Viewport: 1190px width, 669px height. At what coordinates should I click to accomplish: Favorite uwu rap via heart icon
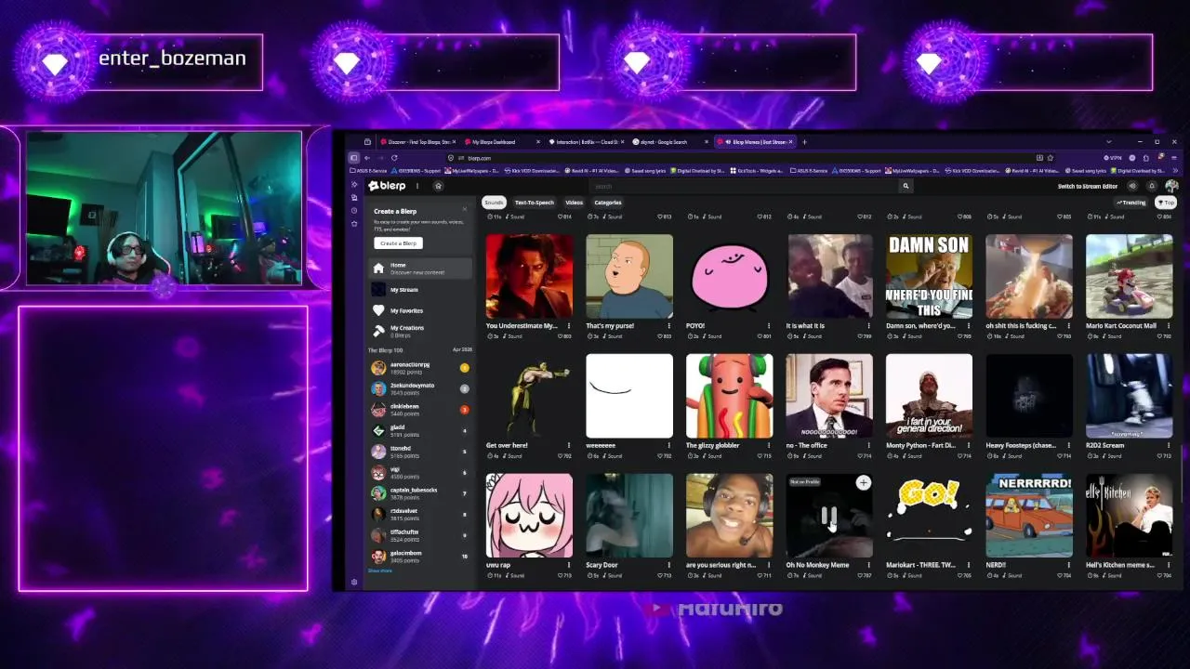tap(562, 576)
